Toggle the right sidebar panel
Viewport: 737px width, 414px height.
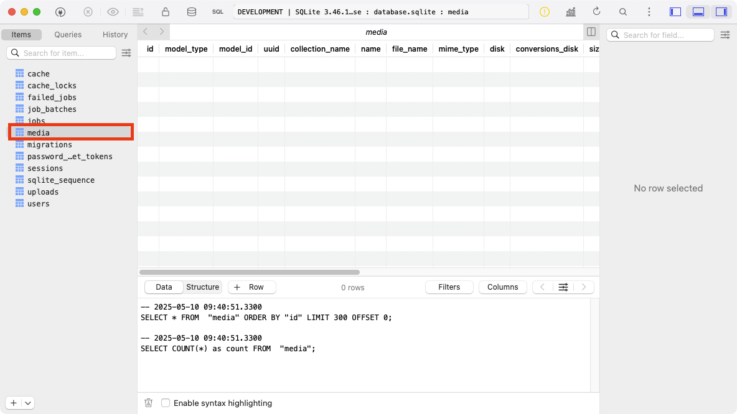tap(721, 12)
